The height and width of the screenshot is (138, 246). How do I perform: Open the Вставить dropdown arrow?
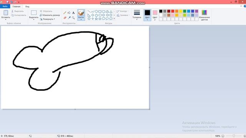click(x=6, y=20)
